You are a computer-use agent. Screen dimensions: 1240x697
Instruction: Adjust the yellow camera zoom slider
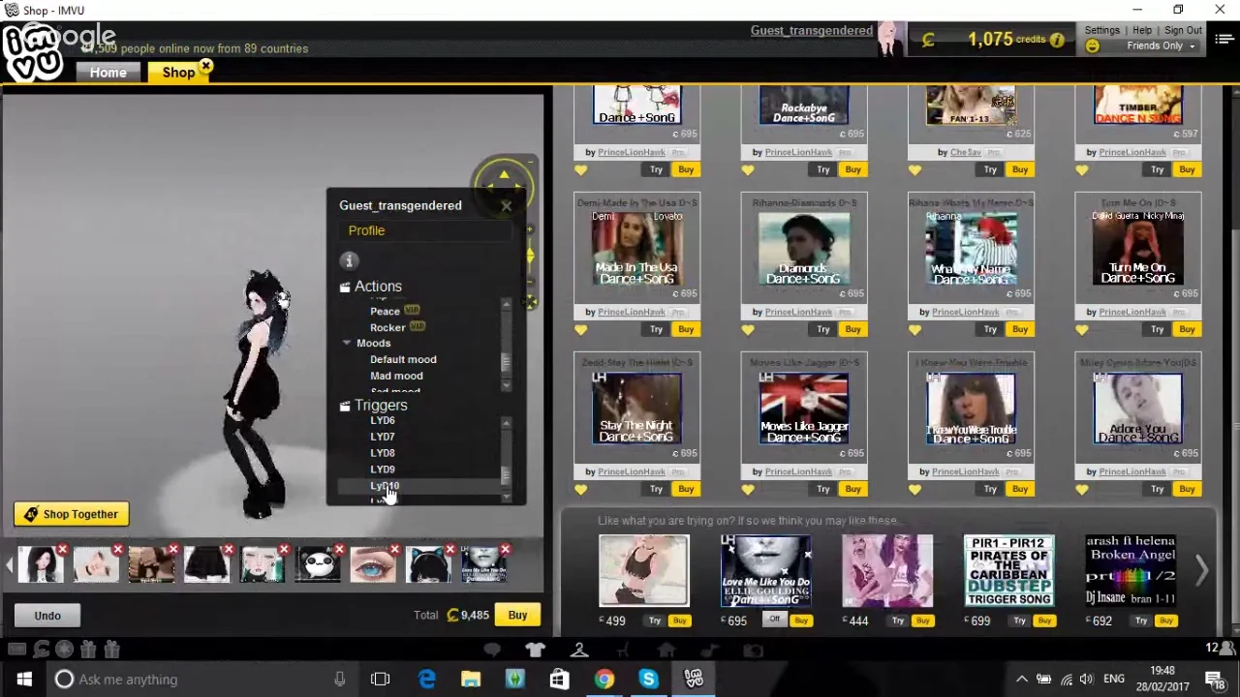[x=530, y=256]
